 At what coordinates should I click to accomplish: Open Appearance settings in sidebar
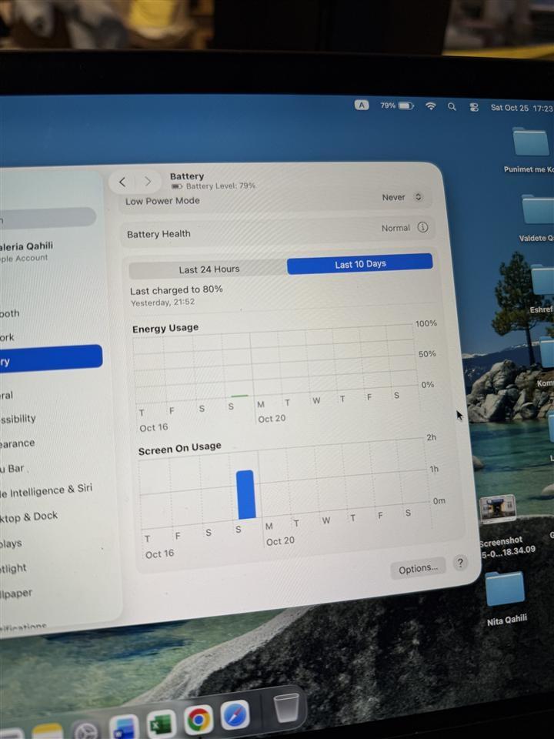click(17, 443)
